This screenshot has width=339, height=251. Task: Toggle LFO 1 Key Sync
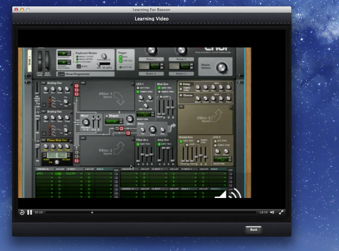point(138,88)
